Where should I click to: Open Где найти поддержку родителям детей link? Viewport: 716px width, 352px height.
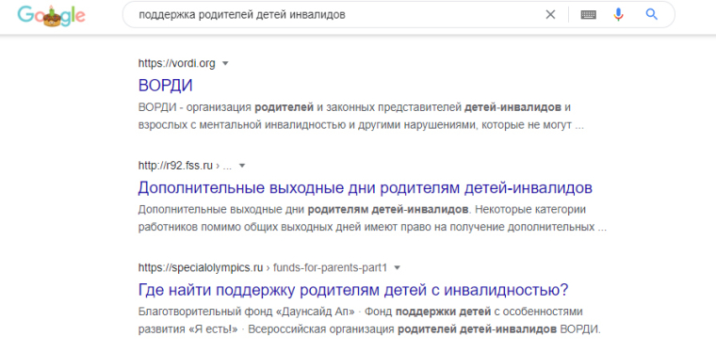coord(353,290)
